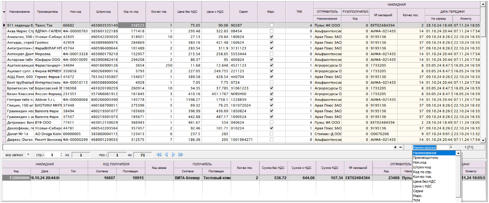The image size is (489, 203).
Task: Click the 'Серия' column header
Action: pyautogui.click(x=243, y=12)
